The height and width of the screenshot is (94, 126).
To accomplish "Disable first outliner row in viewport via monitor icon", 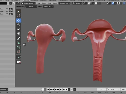I will point(10,9).
